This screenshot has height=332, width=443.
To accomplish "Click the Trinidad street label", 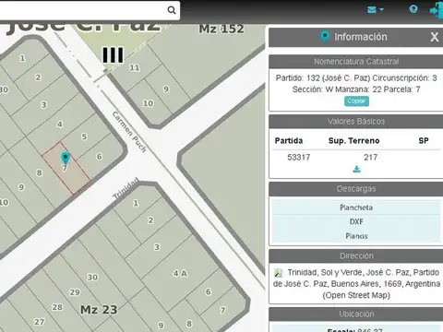I will [126, 188].
